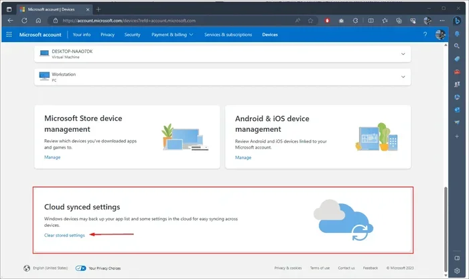This screenshot has height=279, width=469.
Task: Open the browser home page
Action: [x=38, y=21]
